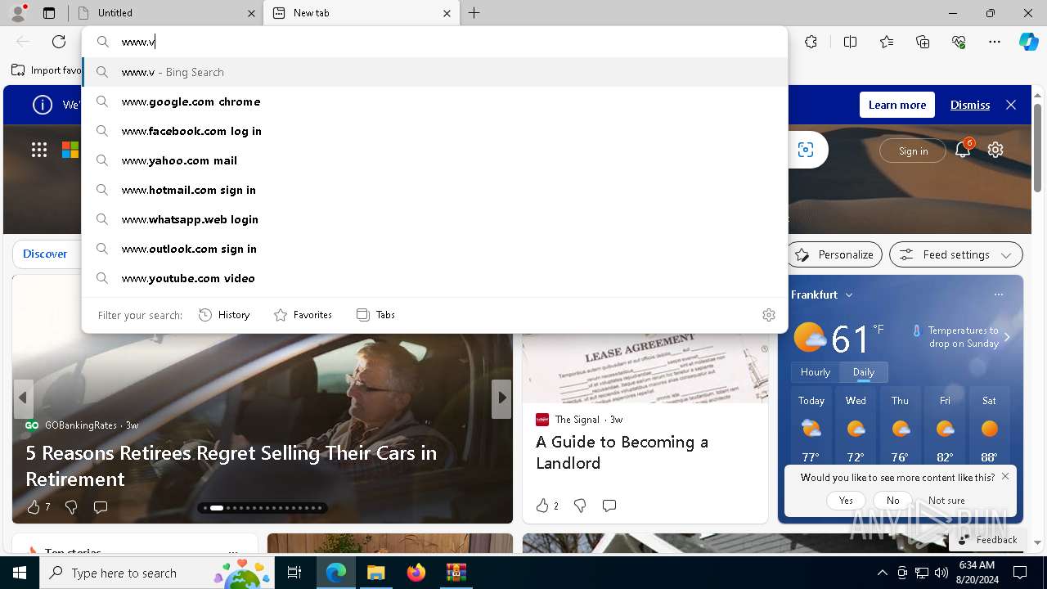Like the Retirees Cars article

[34, 507]
